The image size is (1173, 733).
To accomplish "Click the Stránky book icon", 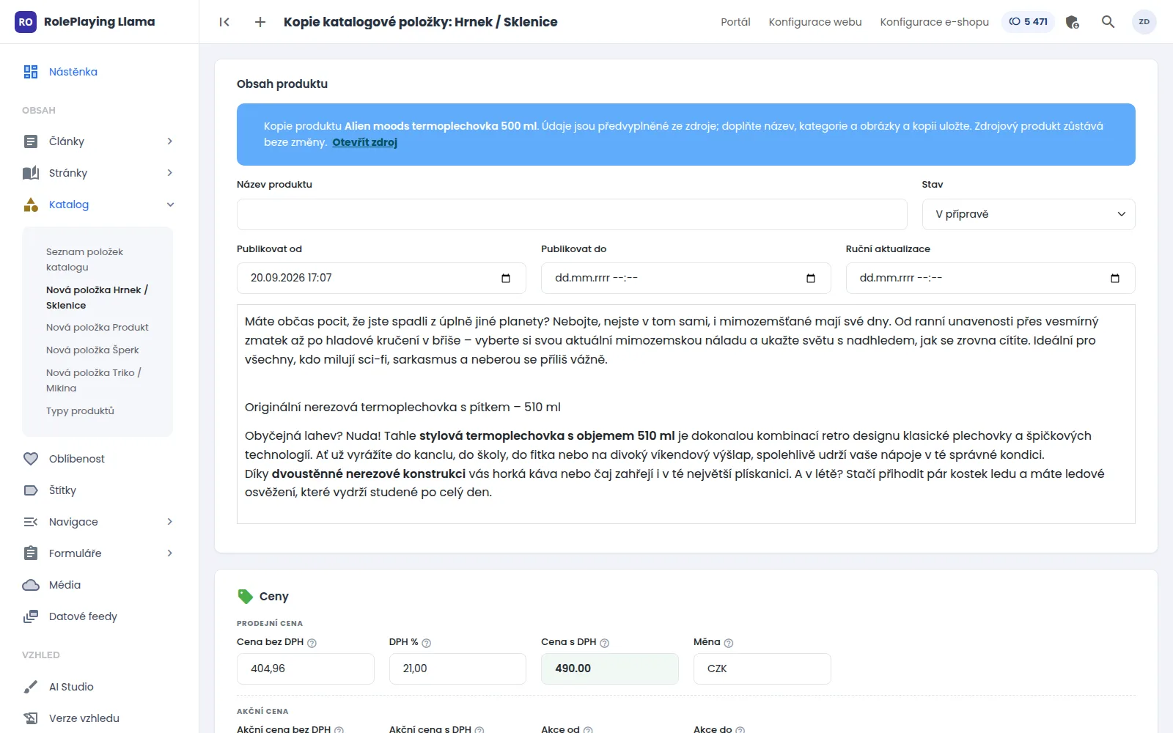I will click(31, 173).
